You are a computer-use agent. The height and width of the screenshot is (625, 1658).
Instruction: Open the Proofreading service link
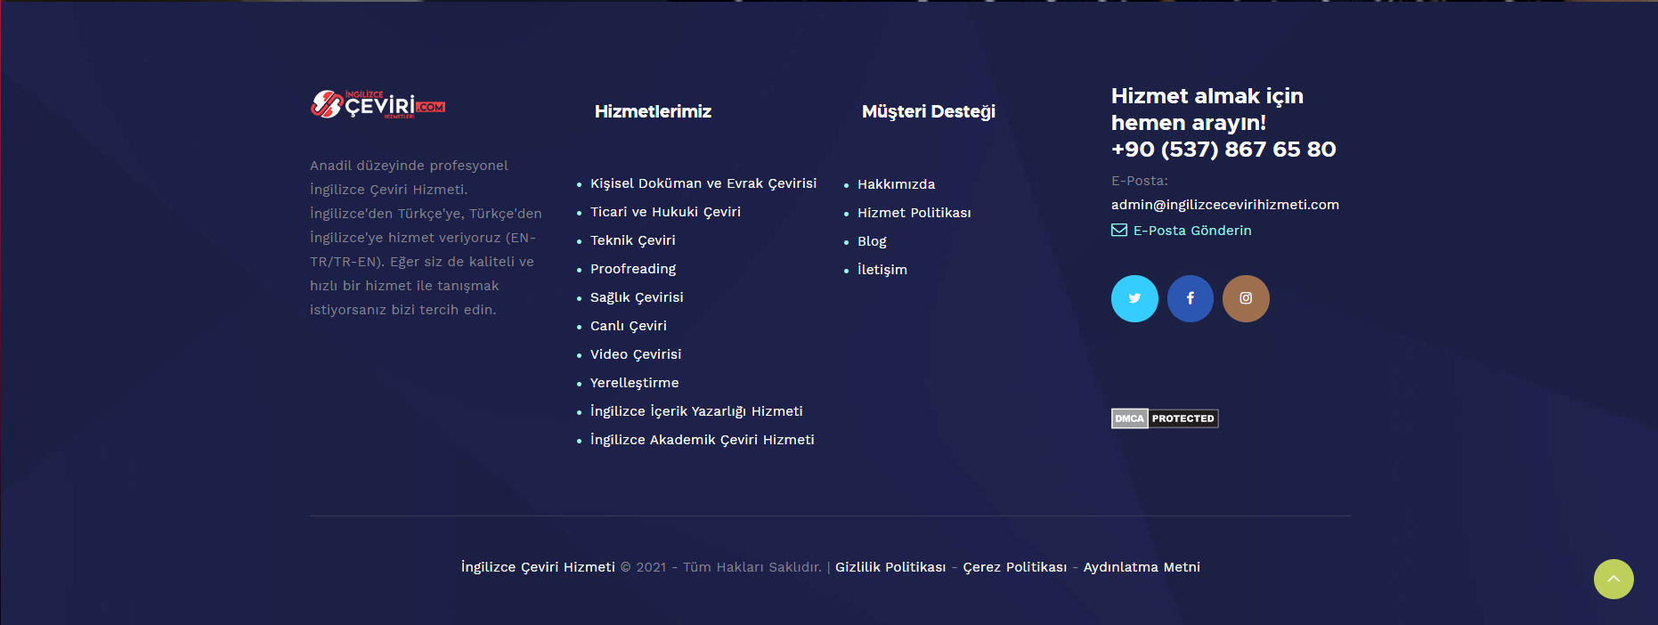(x=633, y=269)
